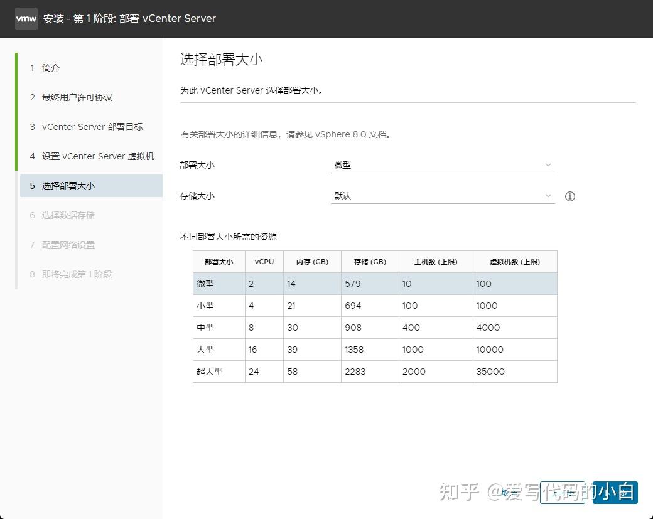Click vCPU value 8 in 中型 row
Viewport: 653px width, 519px height.
click(251, 328)
